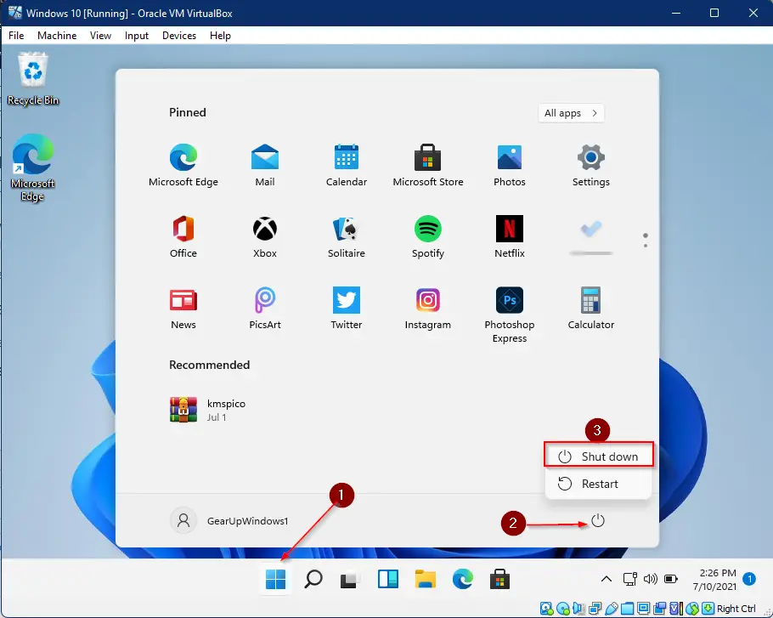Launch the pinned Netflix app
Screen dimensions: 773x618
510,237
